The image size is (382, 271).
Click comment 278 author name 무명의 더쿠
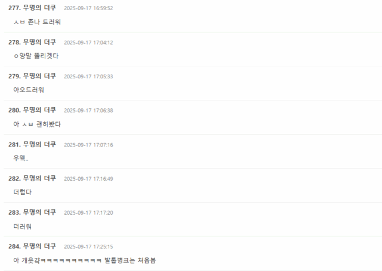(39, 42)
